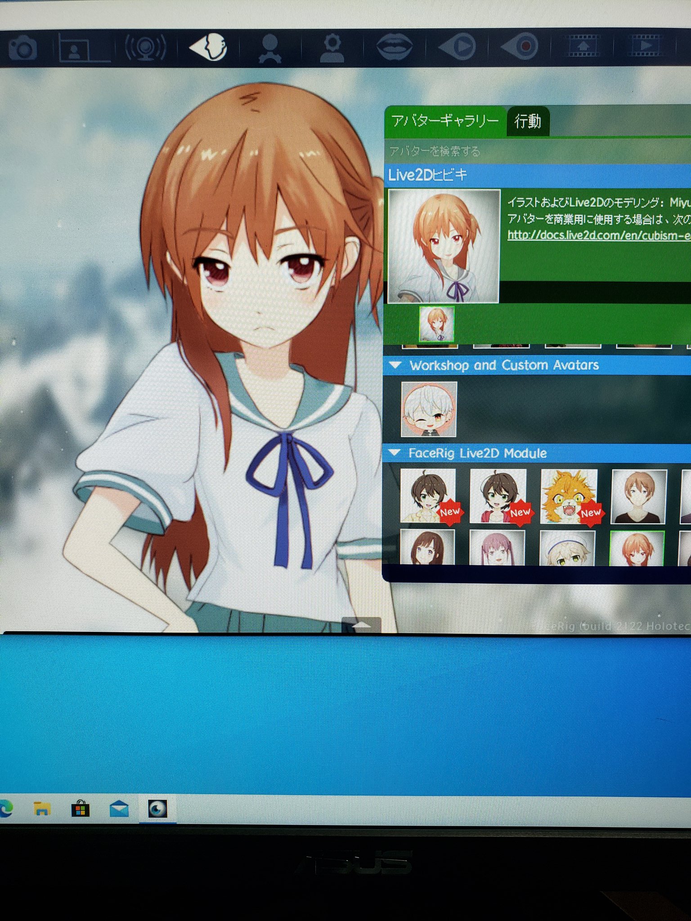Screen dimensions: 691x921
Task: Click the eye with play button icon
Action: [457, 46]
